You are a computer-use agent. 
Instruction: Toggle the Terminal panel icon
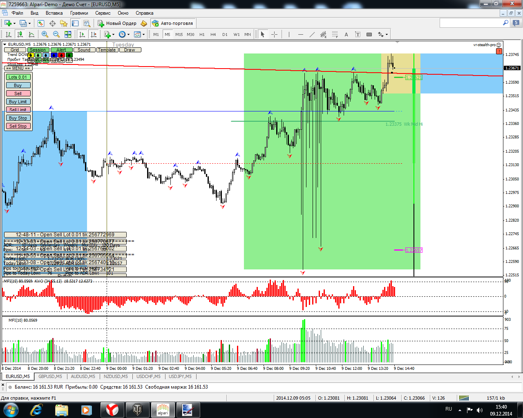tap(75, 23)
